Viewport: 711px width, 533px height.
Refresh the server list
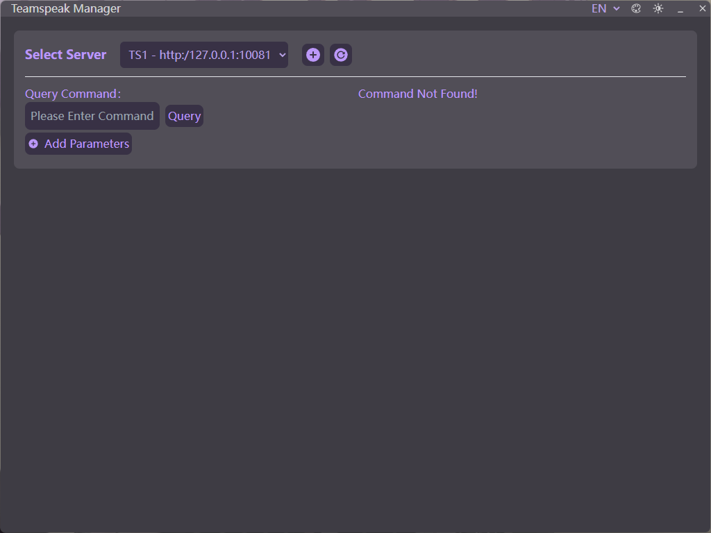pyautogui.click(x=340, y=55)
